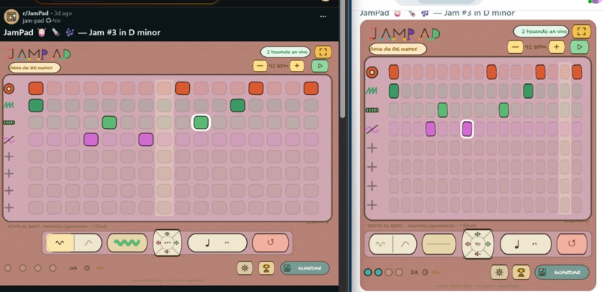This screenshot has height=292, width=603.
Task: Select sine waveform option in right window
Action: tap(380, 244)
